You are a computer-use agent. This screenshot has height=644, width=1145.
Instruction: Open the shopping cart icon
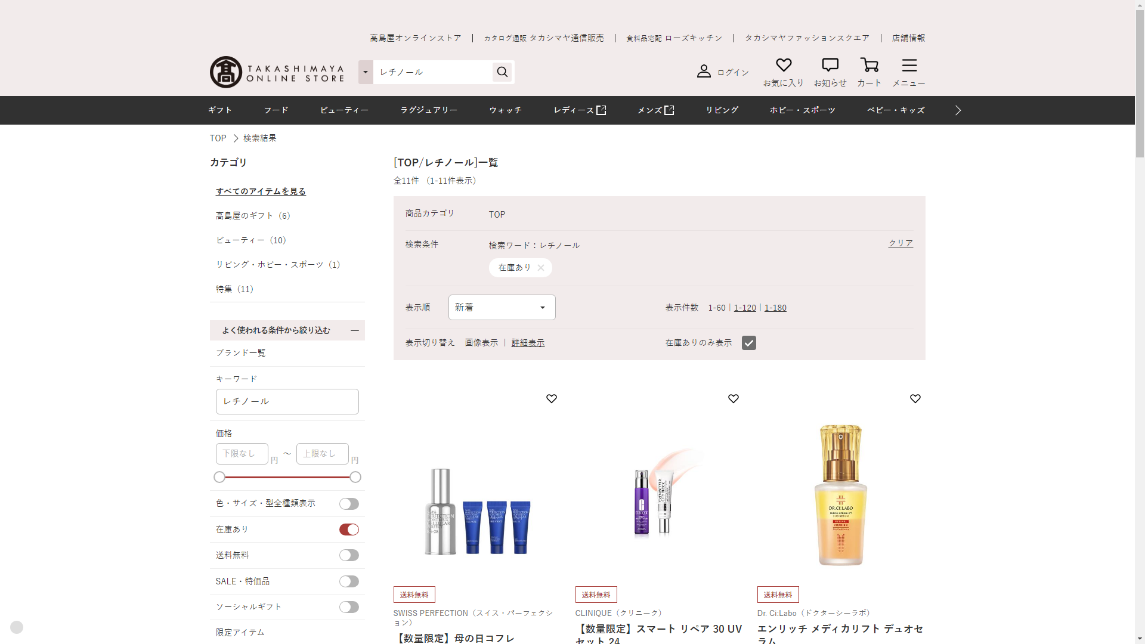[x=869, y=65]
